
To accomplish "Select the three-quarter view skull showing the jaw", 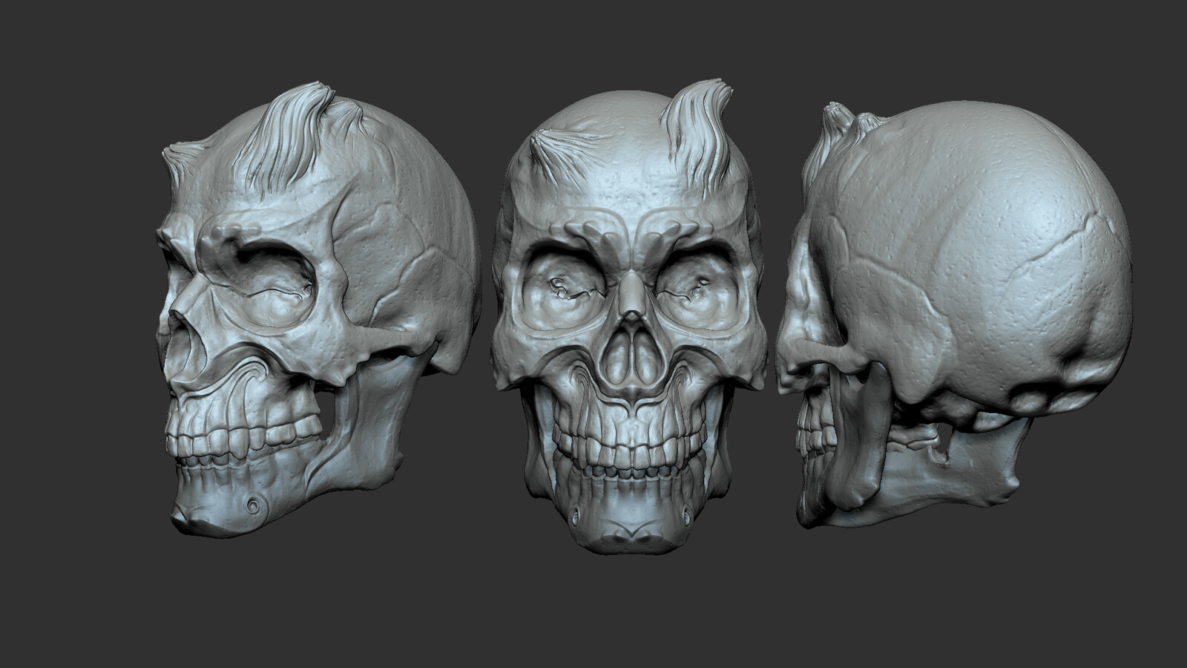I will point(318,310).
